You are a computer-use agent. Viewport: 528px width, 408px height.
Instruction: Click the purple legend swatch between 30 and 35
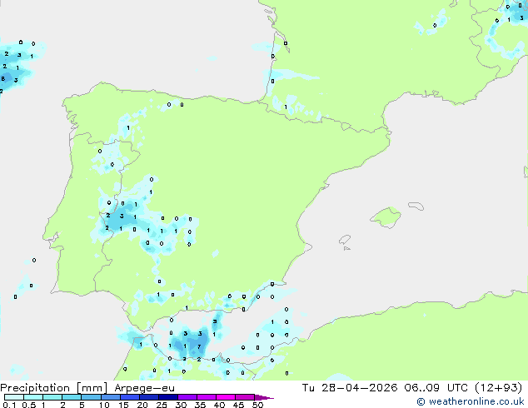pyautogui.click(x=187, y=397)
